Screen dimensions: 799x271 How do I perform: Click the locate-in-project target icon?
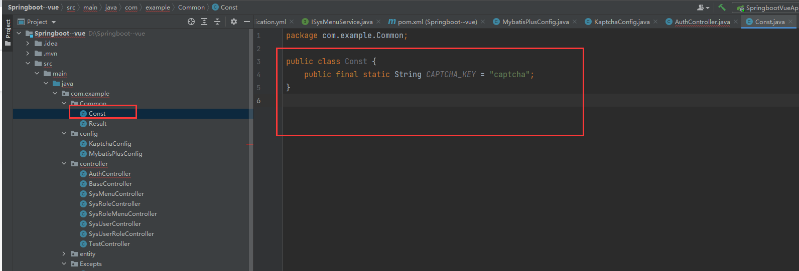coord(191,22)
